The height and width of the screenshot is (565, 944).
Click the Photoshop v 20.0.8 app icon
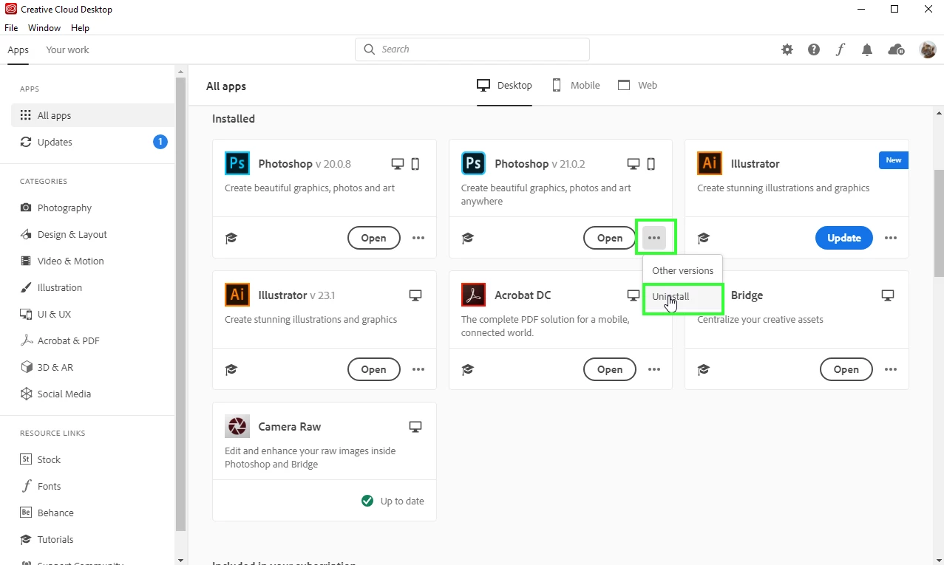(237, 163)
